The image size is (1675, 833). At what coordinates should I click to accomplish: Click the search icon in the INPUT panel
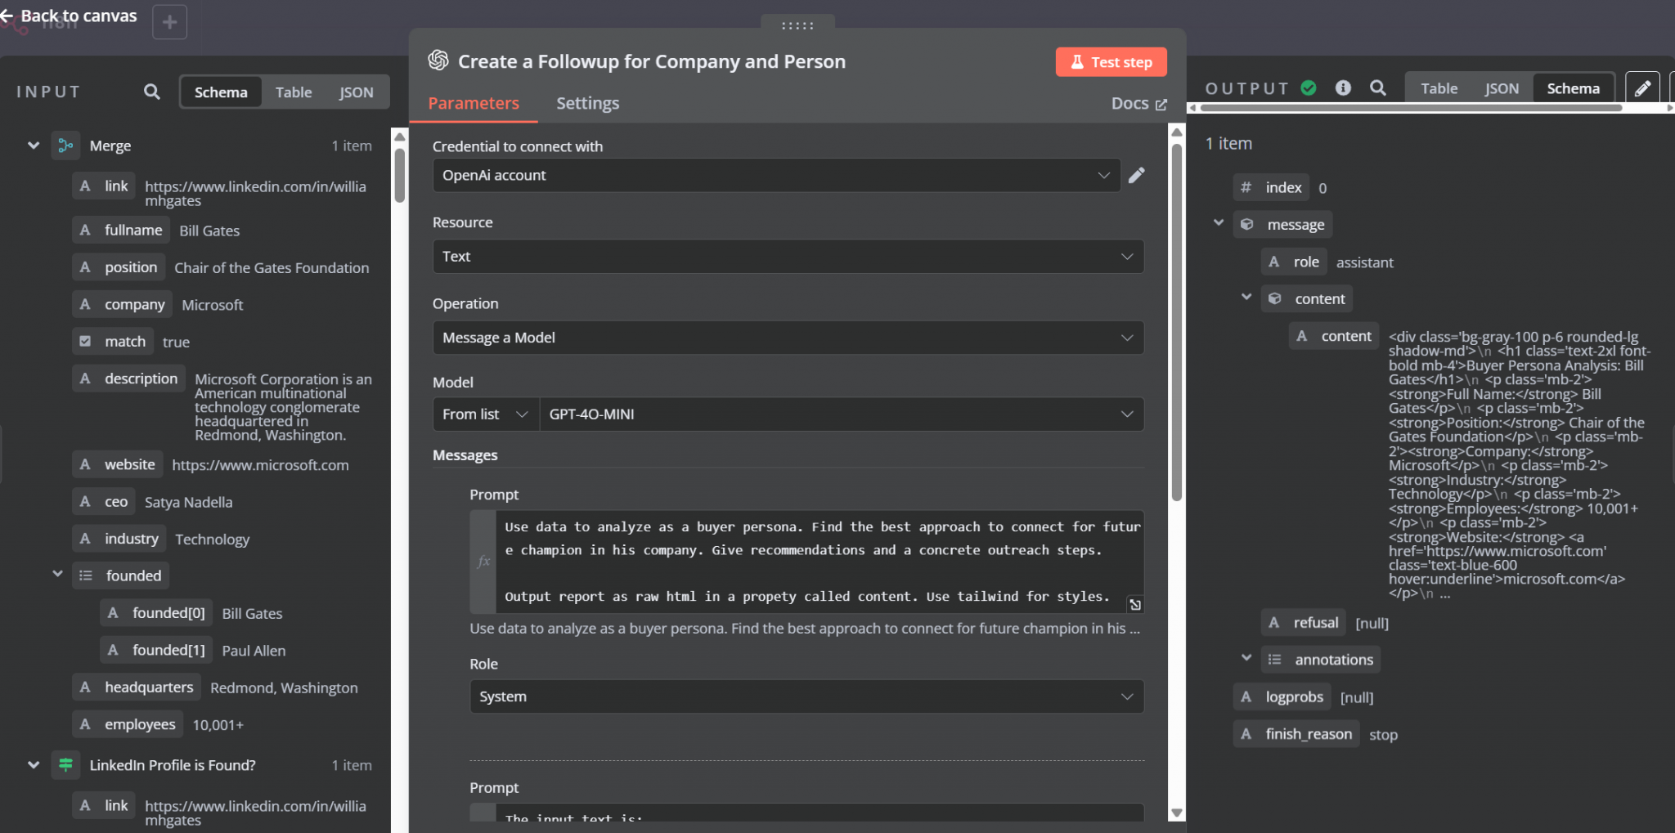(x=150, y=91)
